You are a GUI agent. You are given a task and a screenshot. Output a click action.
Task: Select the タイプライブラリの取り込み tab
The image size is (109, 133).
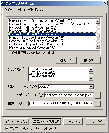[24, 10]
